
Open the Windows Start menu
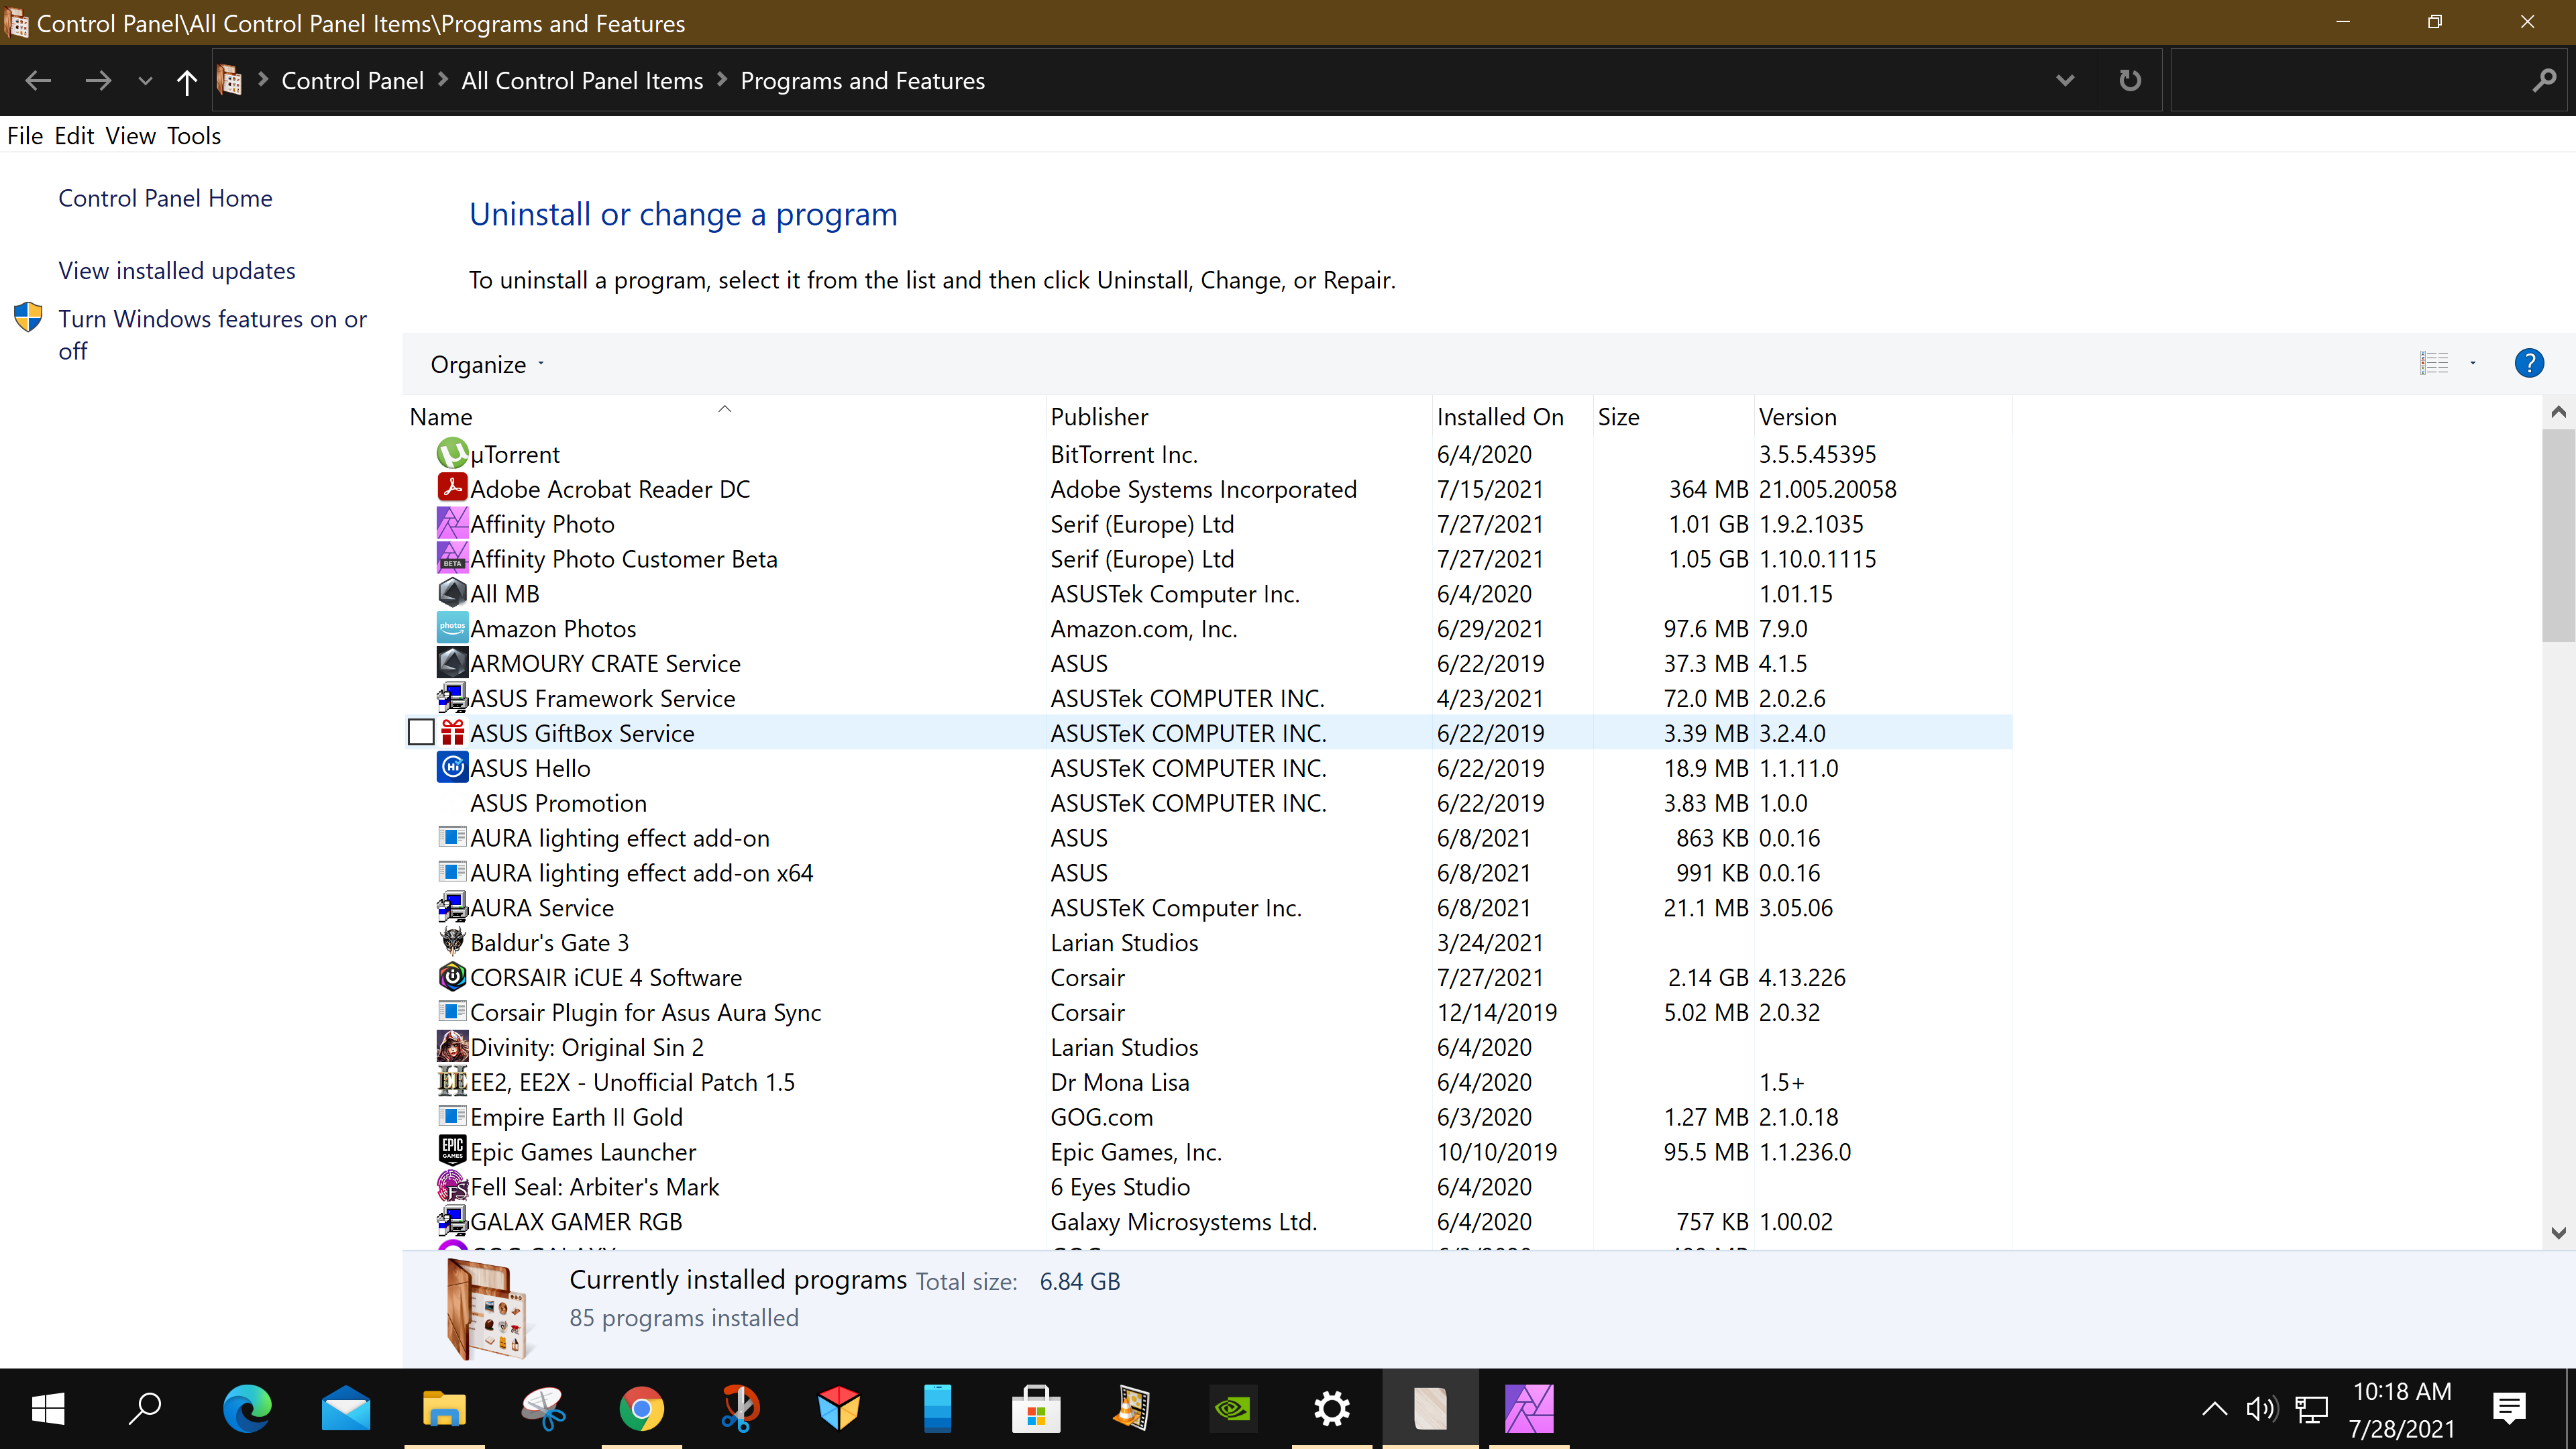[48, 1408]
